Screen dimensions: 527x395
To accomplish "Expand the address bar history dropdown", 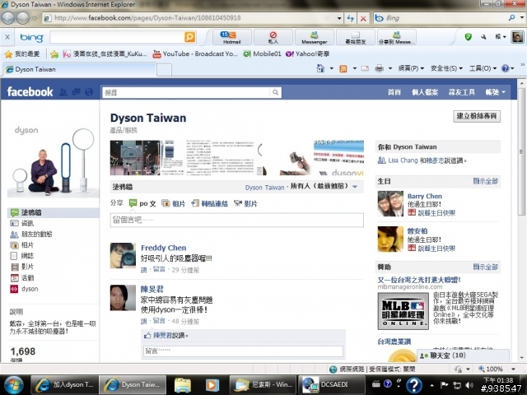I will [x=339, y=18].
